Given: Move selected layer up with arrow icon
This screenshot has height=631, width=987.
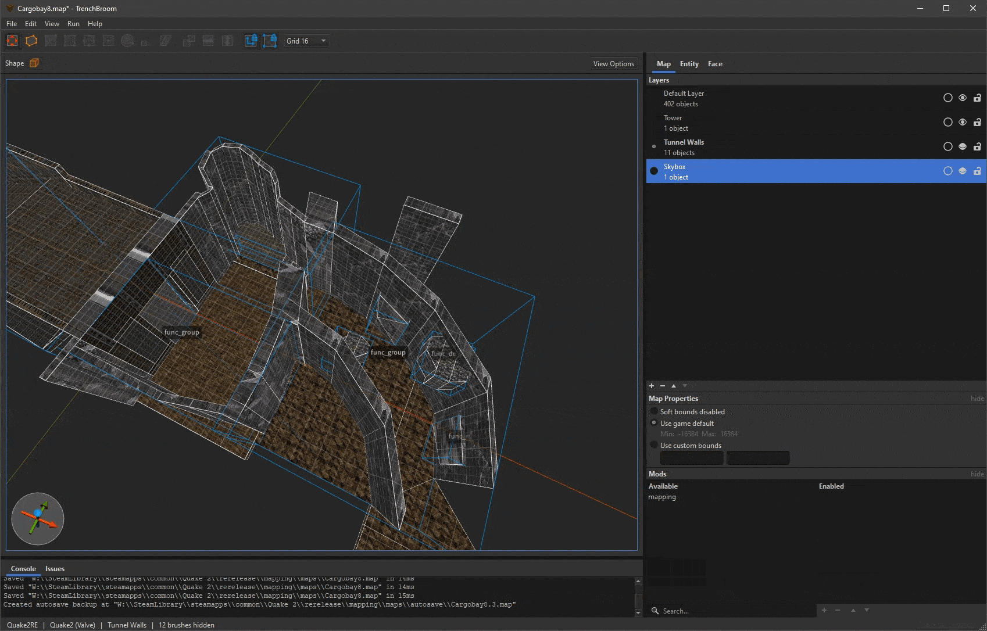Looking at the screenshot, I should 674,386.
